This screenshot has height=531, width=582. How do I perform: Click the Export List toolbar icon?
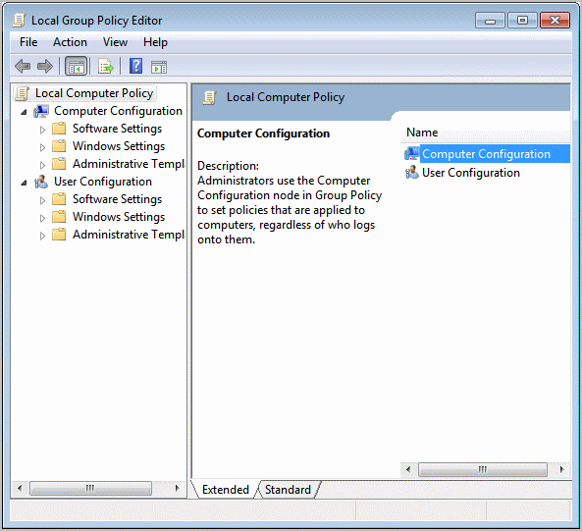pyautogui.click(x=106, y=67)
